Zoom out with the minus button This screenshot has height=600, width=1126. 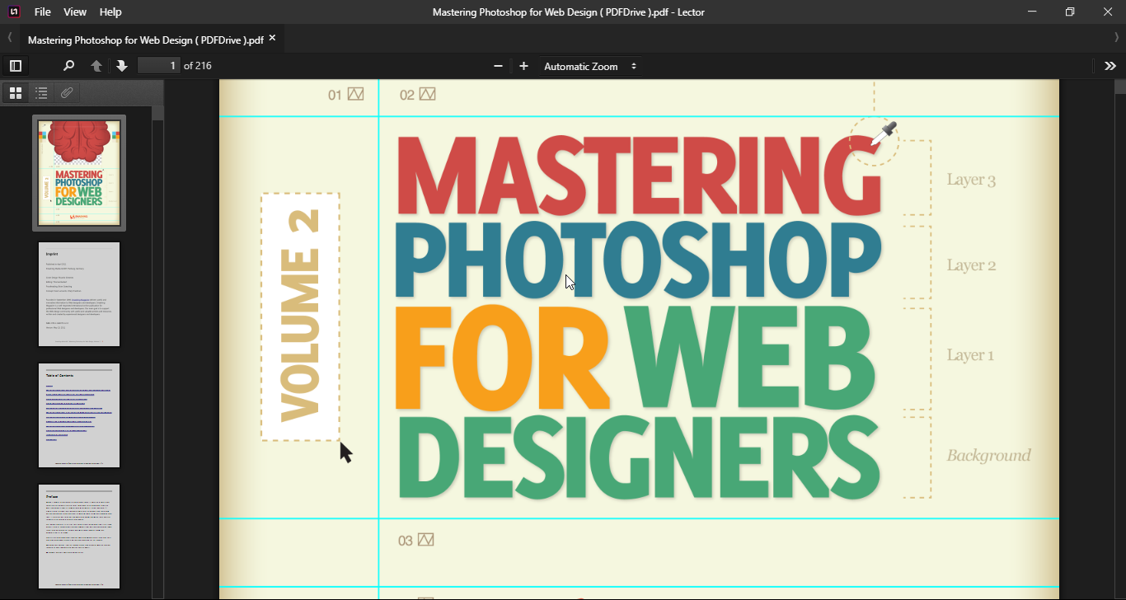pos(498,66)
